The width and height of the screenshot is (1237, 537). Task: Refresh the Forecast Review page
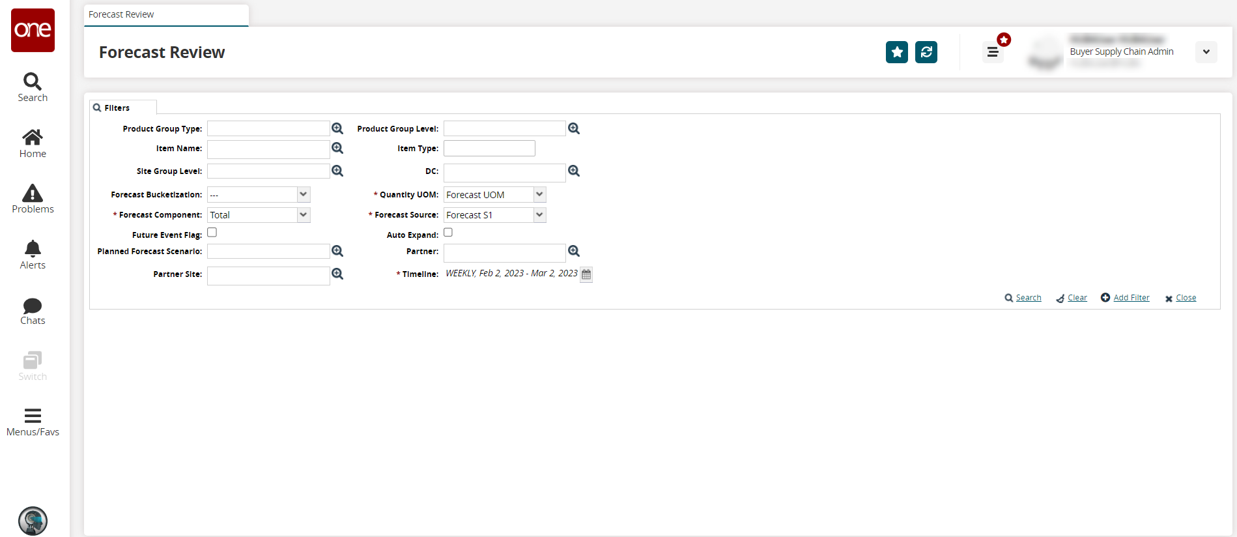926,52
